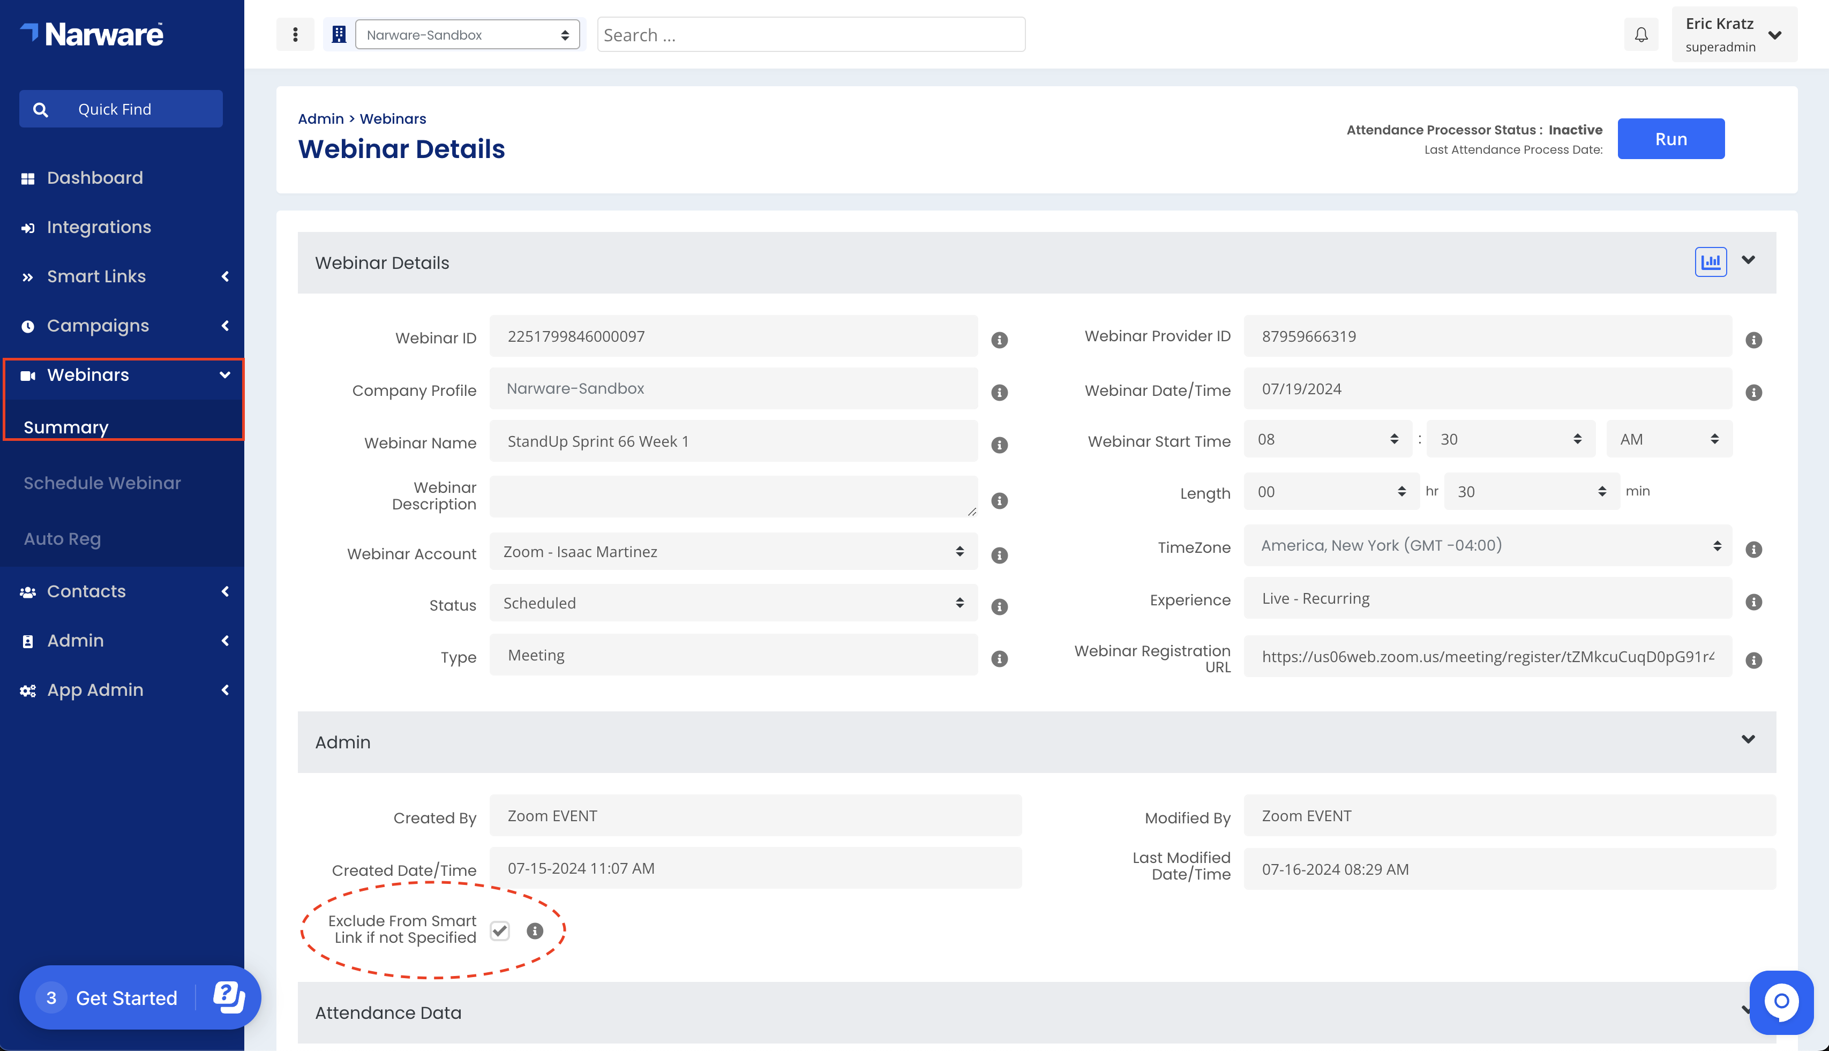Expand Contacts sidebar menu
Viewport: 1829px width, 1051px height.
(121, 591)
